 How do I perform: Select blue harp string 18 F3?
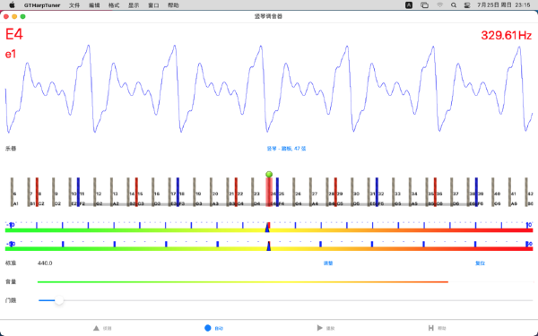tap(178, 192)
